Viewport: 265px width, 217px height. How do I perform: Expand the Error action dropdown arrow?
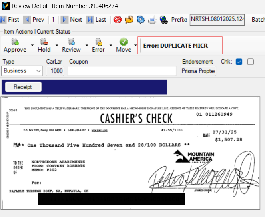click(110, 45)
